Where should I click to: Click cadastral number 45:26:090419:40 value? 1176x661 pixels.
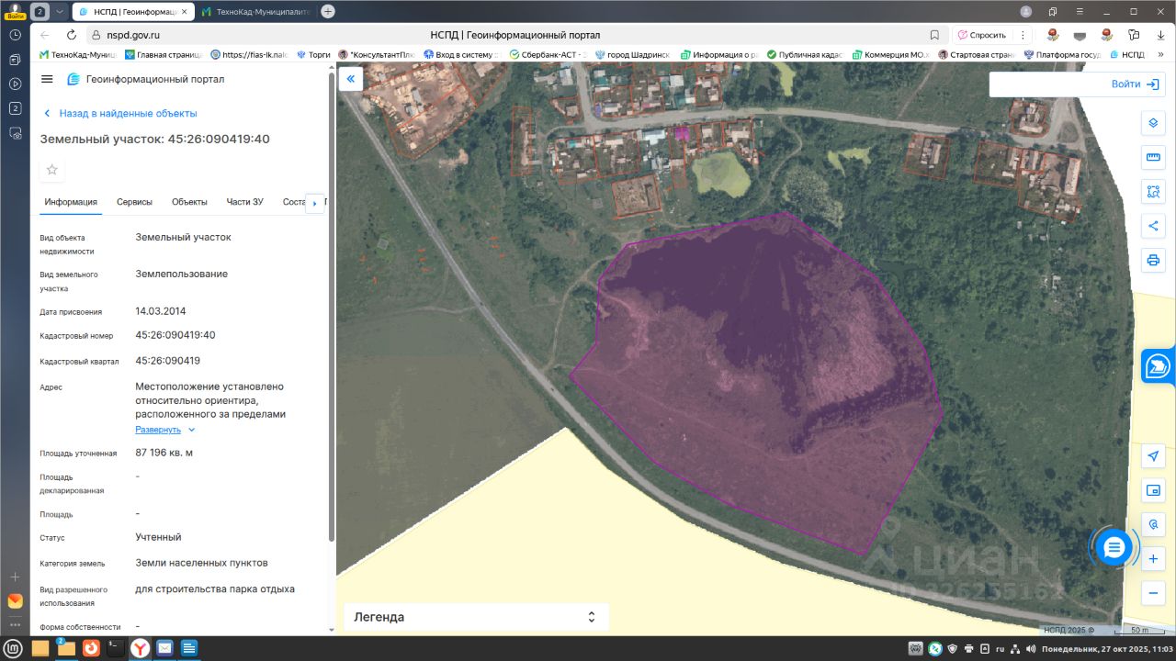coord(175,335)
